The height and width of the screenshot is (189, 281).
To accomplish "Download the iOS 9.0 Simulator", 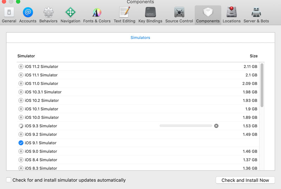I will pos(21,151).
